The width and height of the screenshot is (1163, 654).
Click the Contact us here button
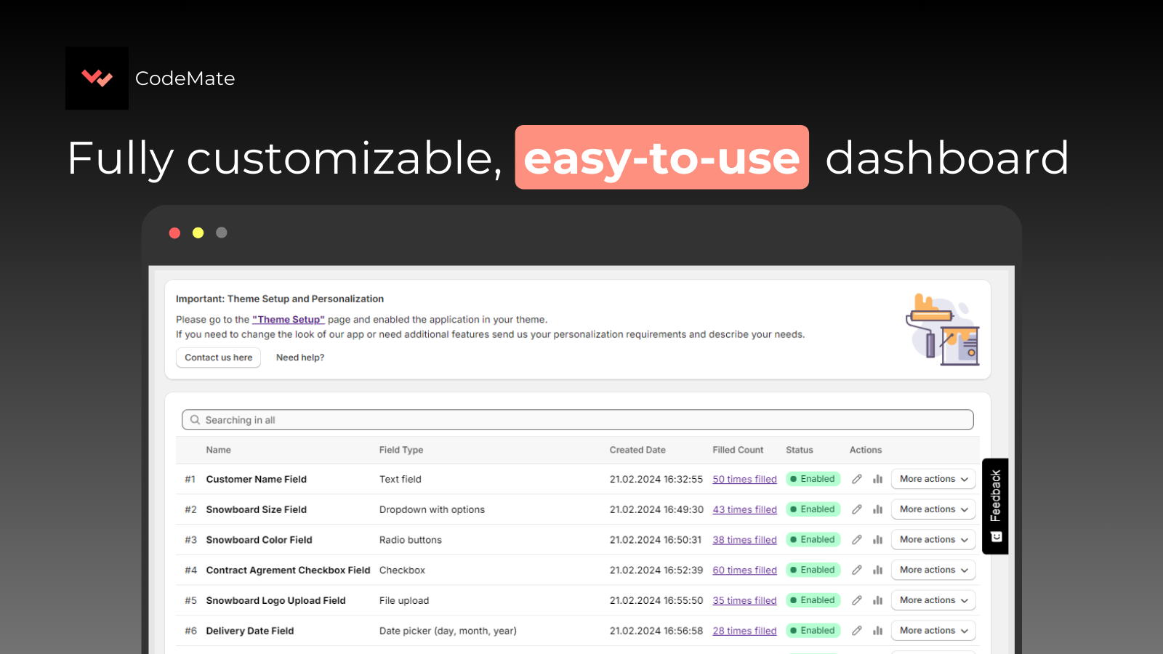pos(218,357)
